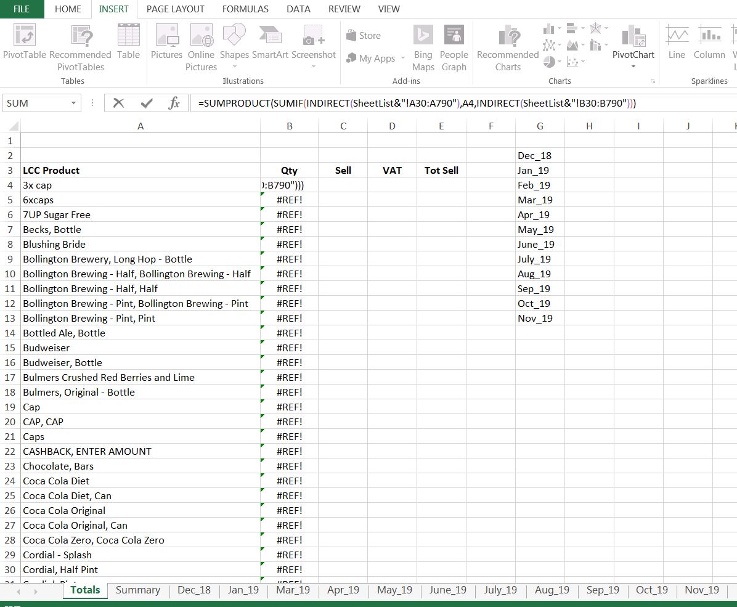Select column A header
This screenshot has width=737, height=607.
click(x=140, y=126)
